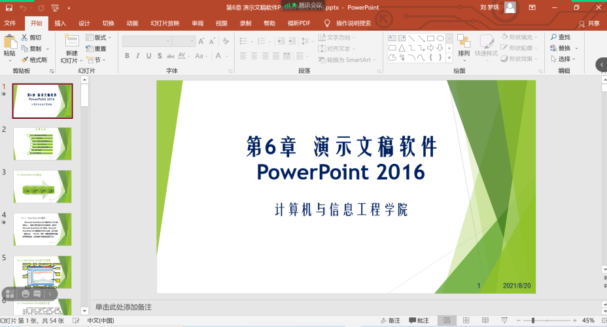Switch to the Design tab
This screenshot has height=327, width=607.
[84, 23]
